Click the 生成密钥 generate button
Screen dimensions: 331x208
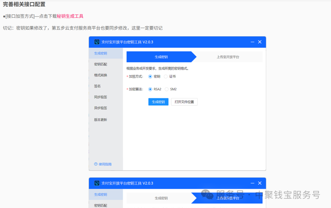pyautogui.click(x=158, y=102)
